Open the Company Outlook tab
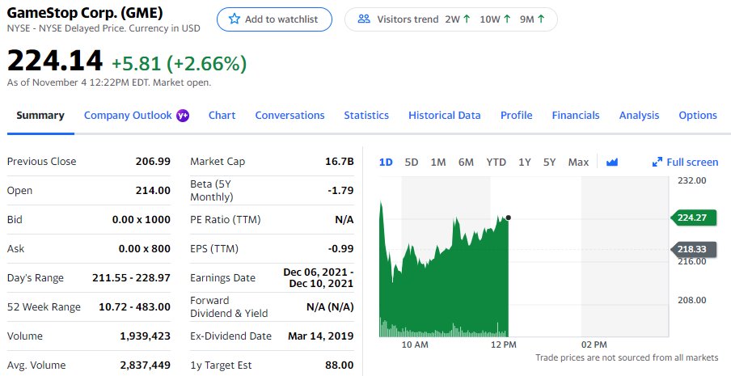The image size is (731, 376). 128,116
